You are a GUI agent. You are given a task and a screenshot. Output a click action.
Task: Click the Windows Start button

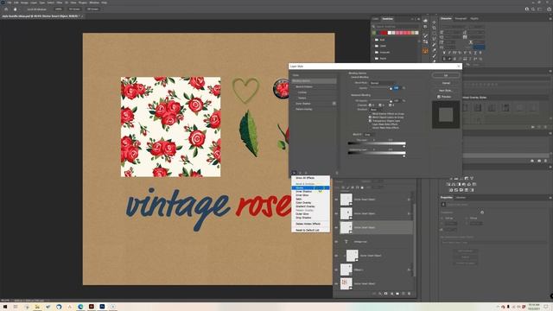coord(5,307)
